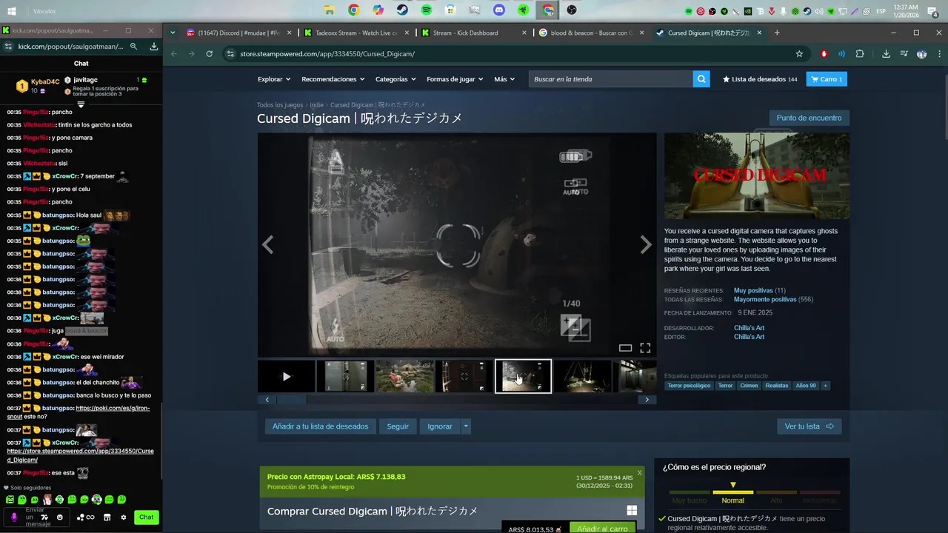Expand the Más menu
Screen dimensions: 948x533
(504, 79)
